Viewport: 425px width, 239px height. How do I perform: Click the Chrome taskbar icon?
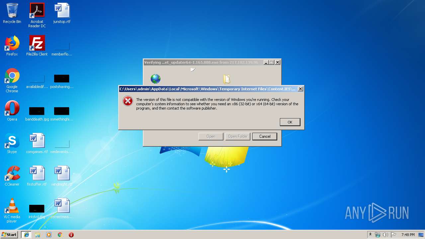[60, 235]
